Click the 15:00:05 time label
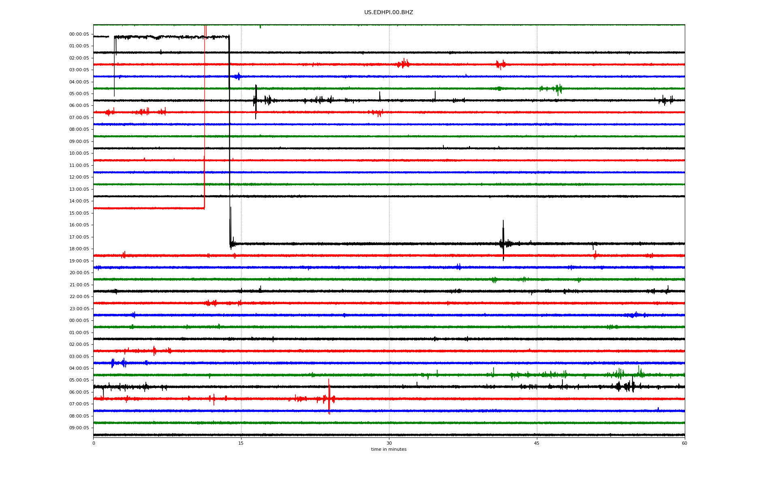This screenshot has width=778, height=486. click(79, 213)
